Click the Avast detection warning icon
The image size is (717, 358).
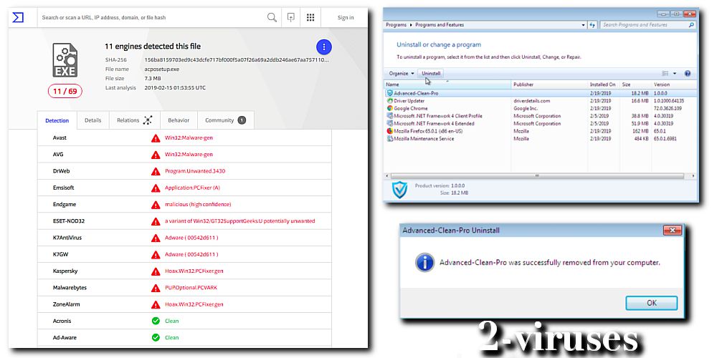(x=156, y=138)
